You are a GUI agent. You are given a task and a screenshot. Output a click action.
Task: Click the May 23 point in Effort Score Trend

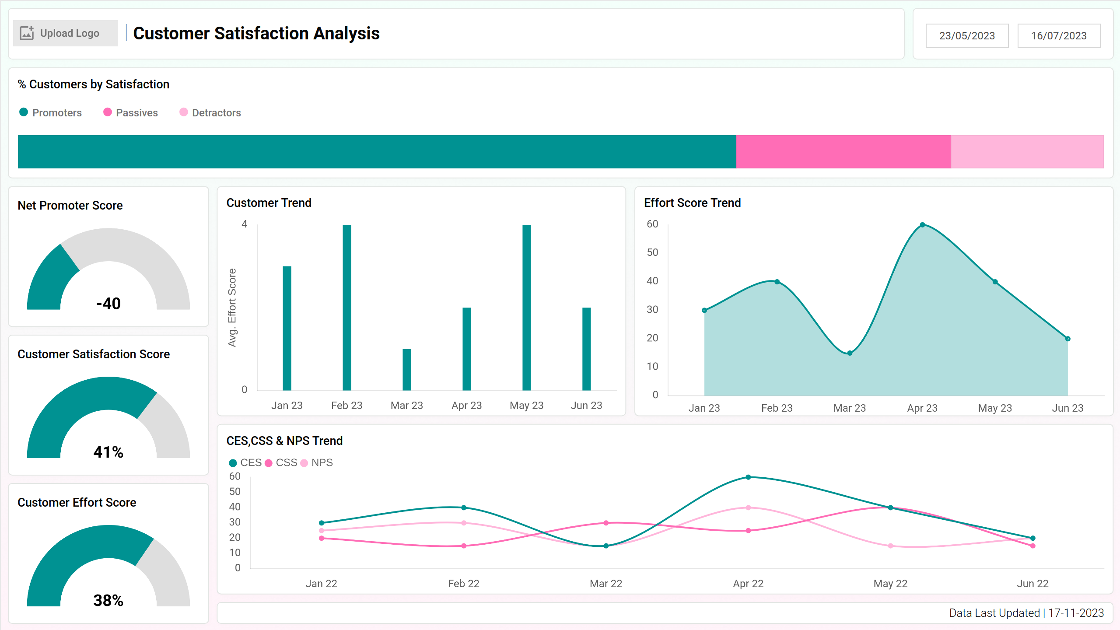(x=995, y=282)
